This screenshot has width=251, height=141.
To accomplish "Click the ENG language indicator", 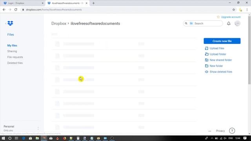I will [231, 138].
